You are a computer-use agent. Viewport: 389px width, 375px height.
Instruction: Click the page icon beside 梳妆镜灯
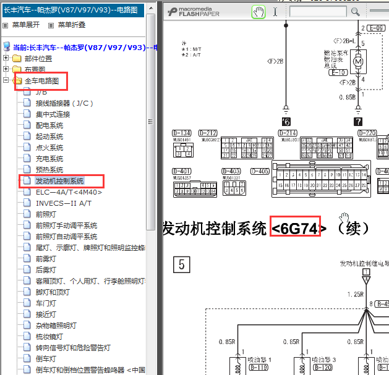pyautogui.click(x=27, y=336)
